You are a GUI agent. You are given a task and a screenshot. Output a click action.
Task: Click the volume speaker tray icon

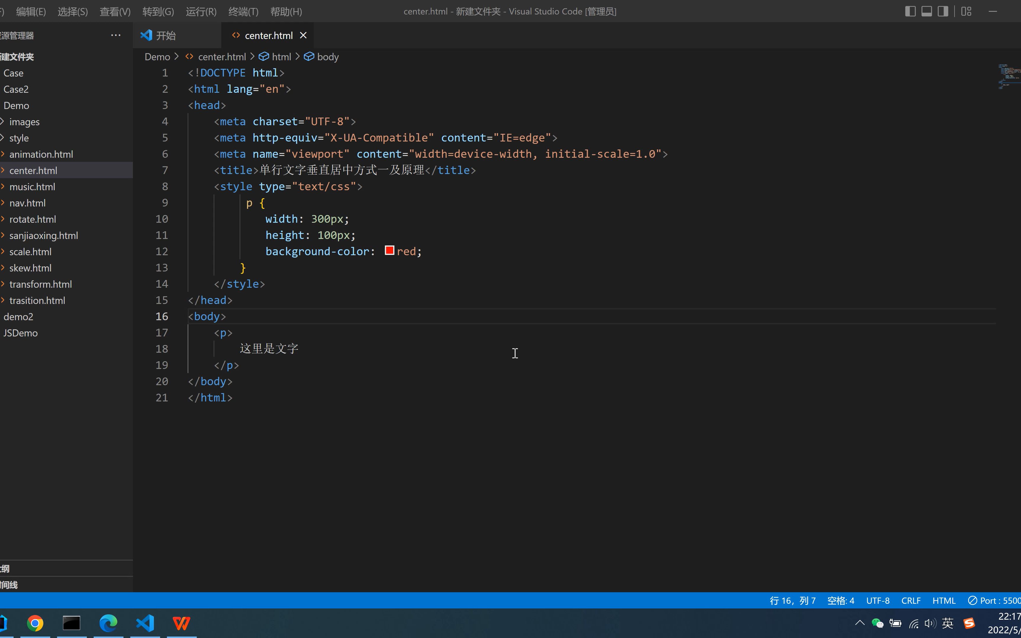[x=930, y=623]
